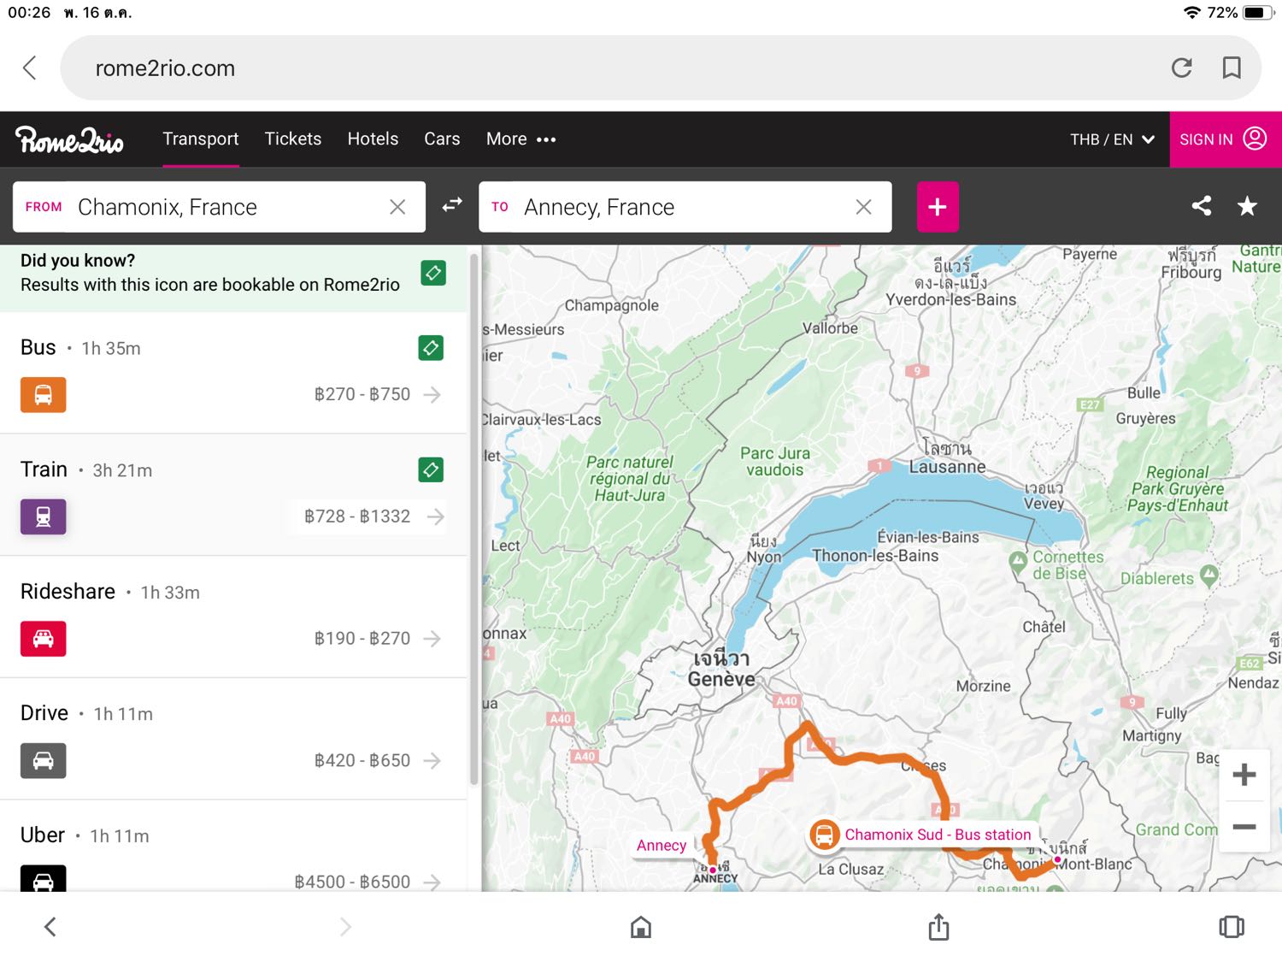Click the bookable icon on Bus row
The width and height of the screenshot is (1282, 962).
point(431,347)
